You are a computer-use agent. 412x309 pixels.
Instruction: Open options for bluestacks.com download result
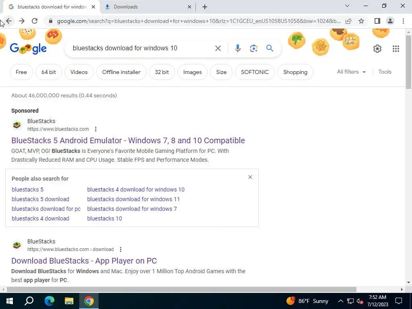[120, 249]
